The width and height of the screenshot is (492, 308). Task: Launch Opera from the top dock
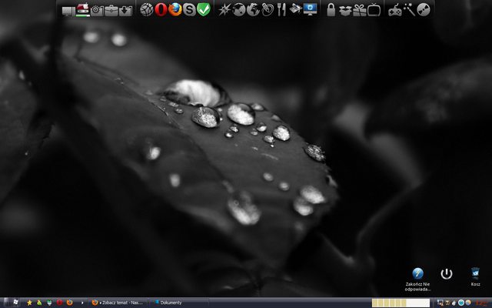point(161,10)
